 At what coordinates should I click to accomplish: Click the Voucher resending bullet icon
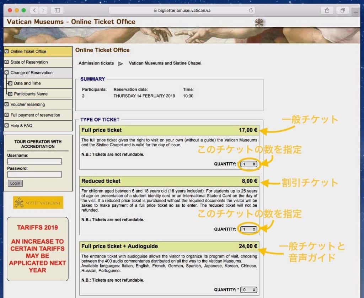coord(7,104)
